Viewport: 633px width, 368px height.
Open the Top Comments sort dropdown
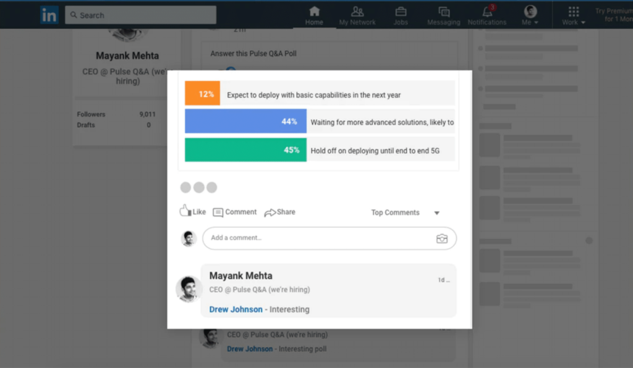pos(405,212)
